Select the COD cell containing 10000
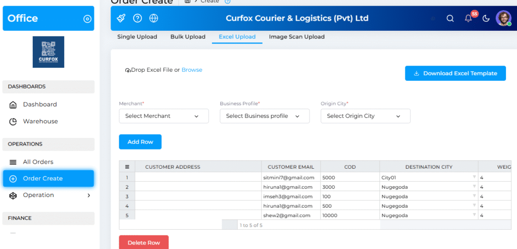517x249 pixels. (x=349, y=215)
